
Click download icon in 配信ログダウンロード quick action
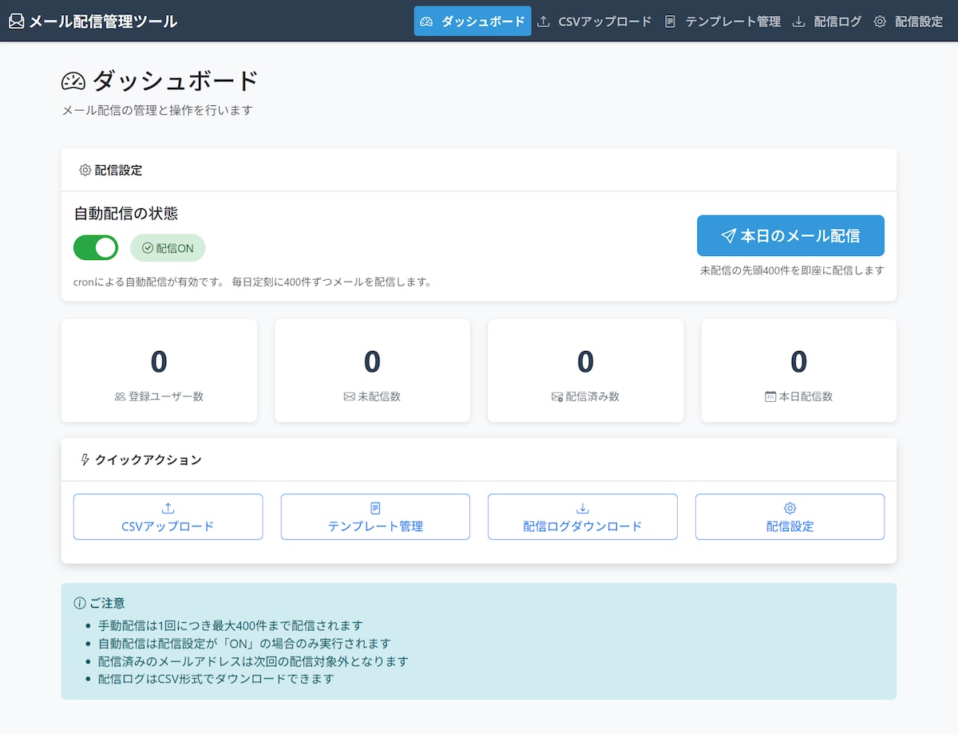583,508
